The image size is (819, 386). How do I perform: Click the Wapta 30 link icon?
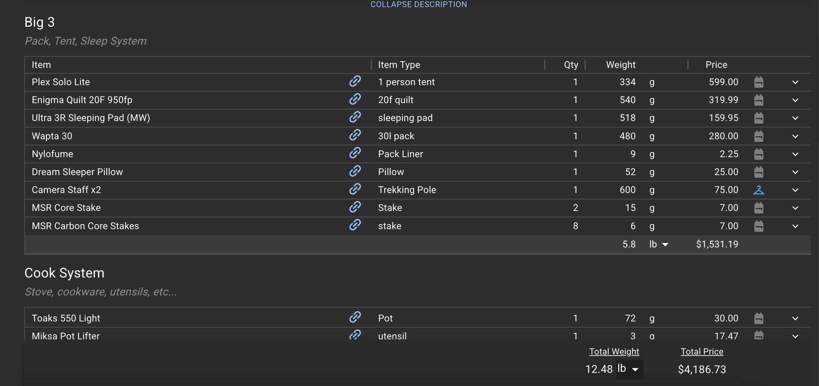click(x=355, y=135)
